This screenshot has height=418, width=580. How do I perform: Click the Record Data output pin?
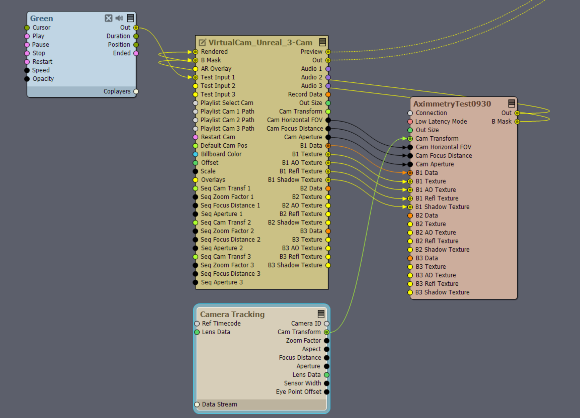click(328, 94)
